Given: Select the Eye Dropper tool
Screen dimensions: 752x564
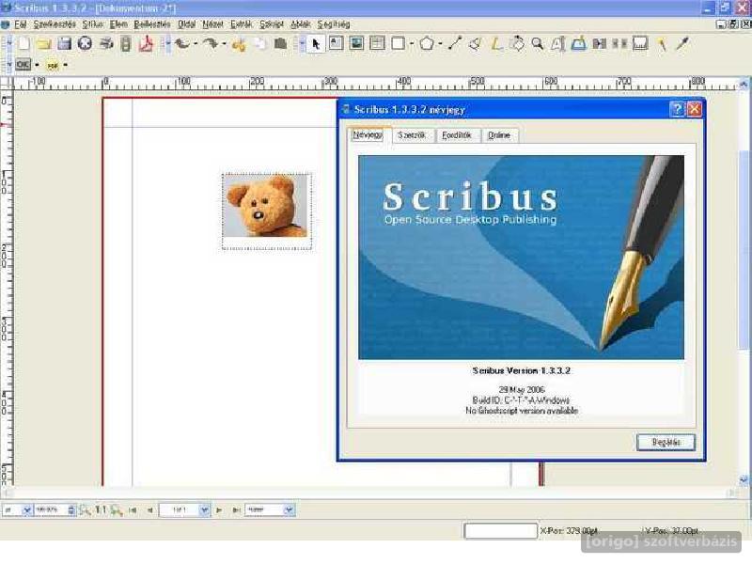Looking at the screenshot, I should pyautogui.click(x=682, y=44).
